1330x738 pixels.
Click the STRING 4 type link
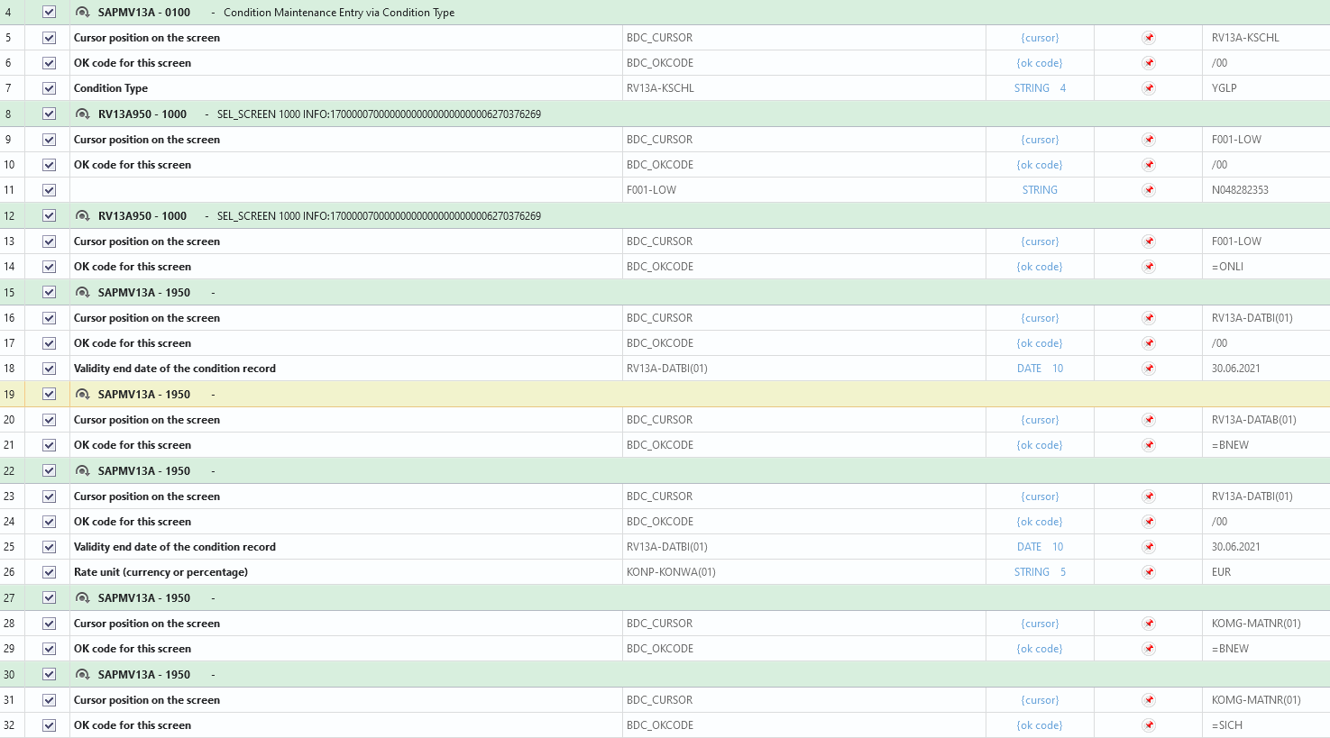click(x=1040, y=88)
